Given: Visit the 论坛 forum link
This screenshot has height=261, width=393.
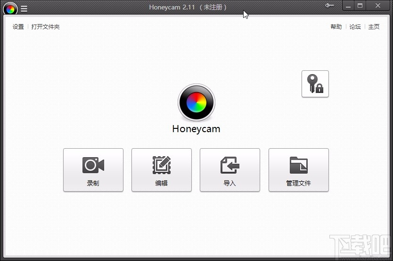Looking at the screenshot, I should point(355,26).
